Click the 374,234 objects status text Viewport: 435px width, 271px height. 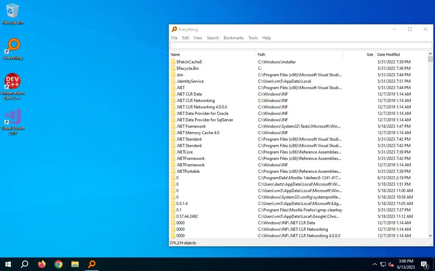point(183,243)
